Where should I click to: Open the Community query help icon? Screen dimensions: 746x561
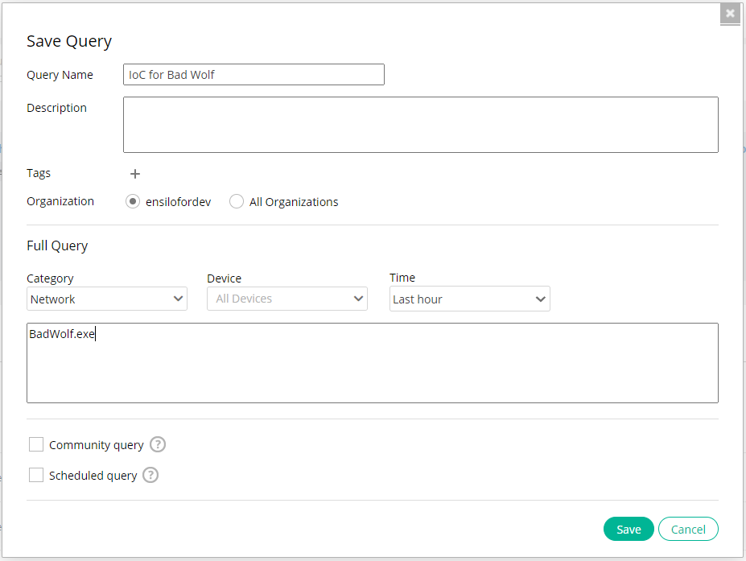click(x=158, y=444)
